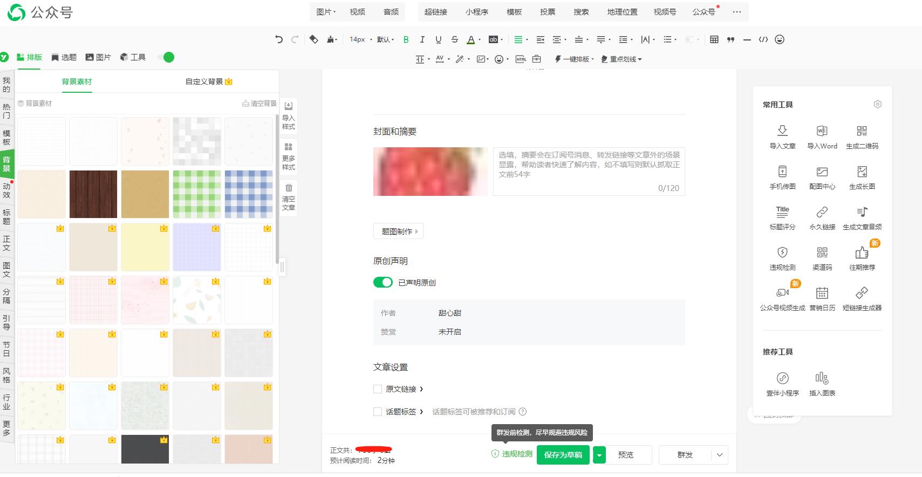
Task: Open 生成文章音频 tool
Action: pyautogui.click(x=862, y=218)
